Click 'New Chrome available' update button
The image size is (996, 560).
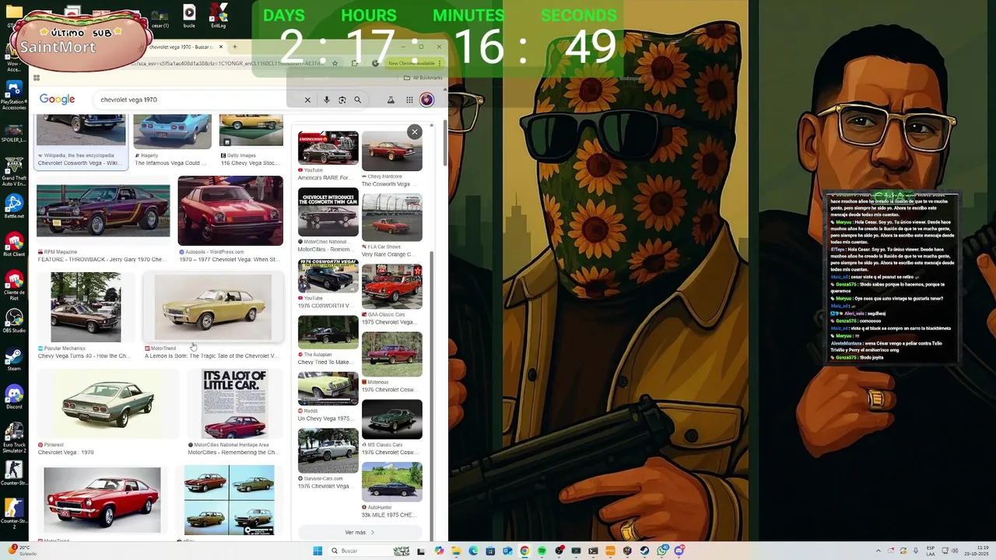(414, 63)
